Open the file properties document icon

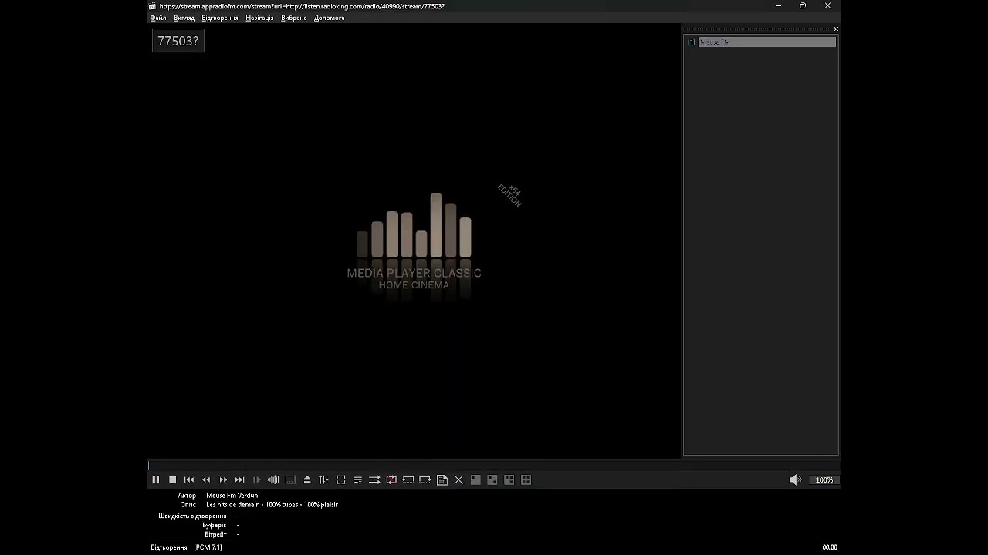pos(442,479)
